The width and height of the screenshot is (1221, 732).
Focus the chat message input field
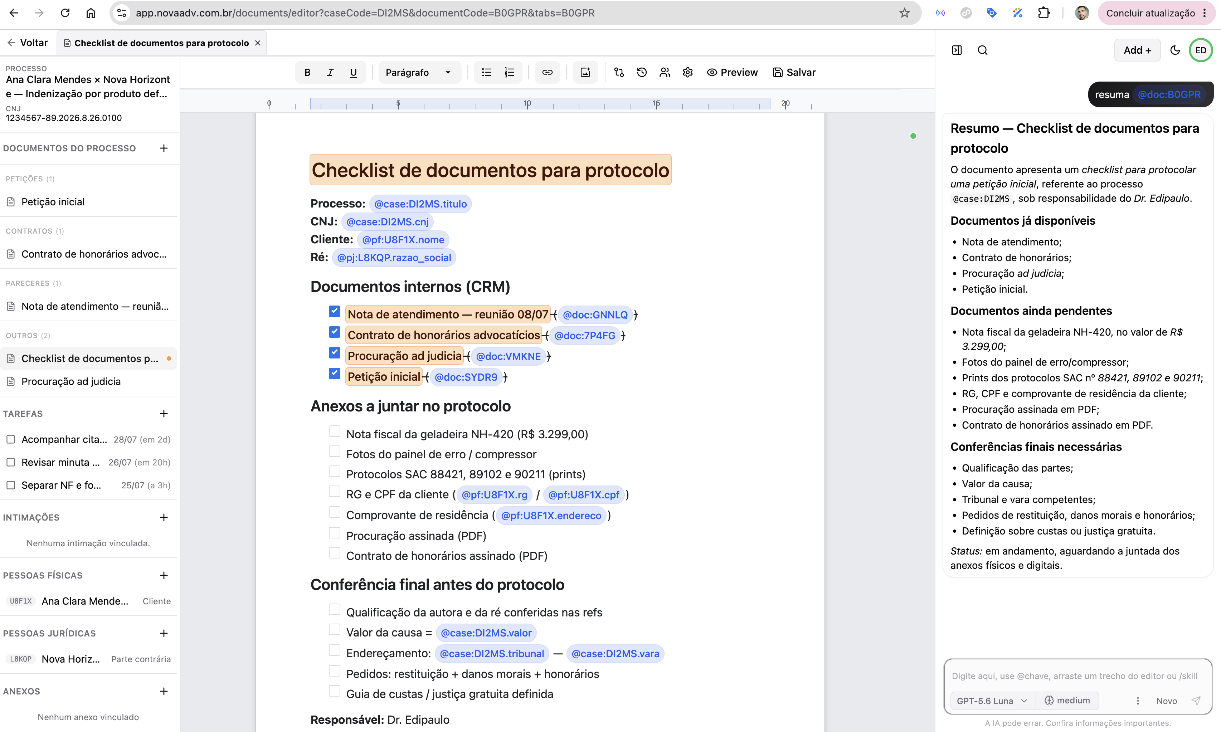1075,676
